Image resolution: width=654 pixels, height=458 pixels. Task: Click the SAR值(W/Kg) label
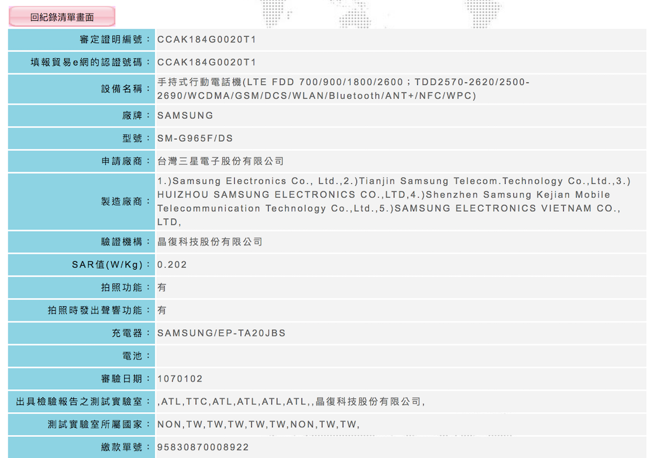(111, 265)
